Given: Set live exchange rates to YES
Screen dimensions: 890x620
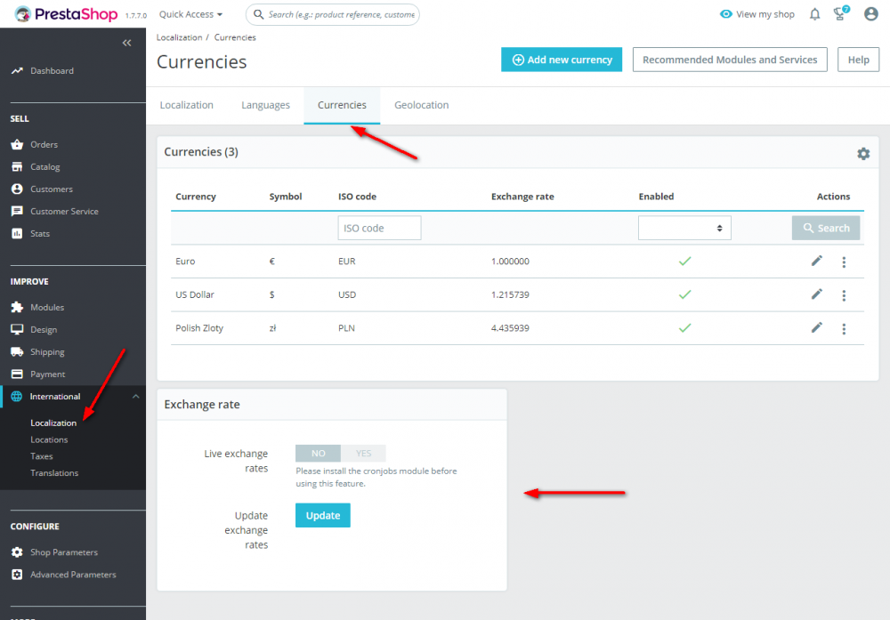Looking at the screenshot, I should 363,454.
